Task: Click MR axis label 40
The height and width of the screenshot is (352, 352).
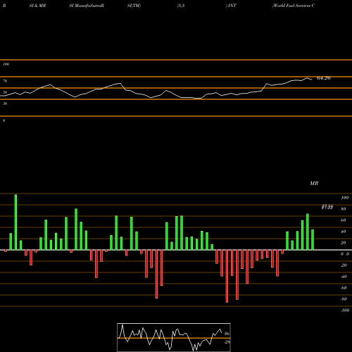Action: 344,232
